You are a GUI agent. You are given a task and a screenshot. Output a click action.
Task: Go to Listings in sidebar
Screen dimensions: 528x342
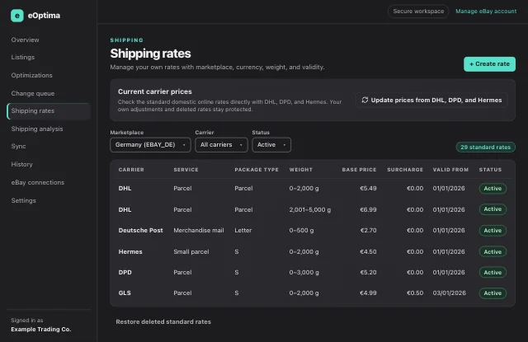(x=22, y=57)
